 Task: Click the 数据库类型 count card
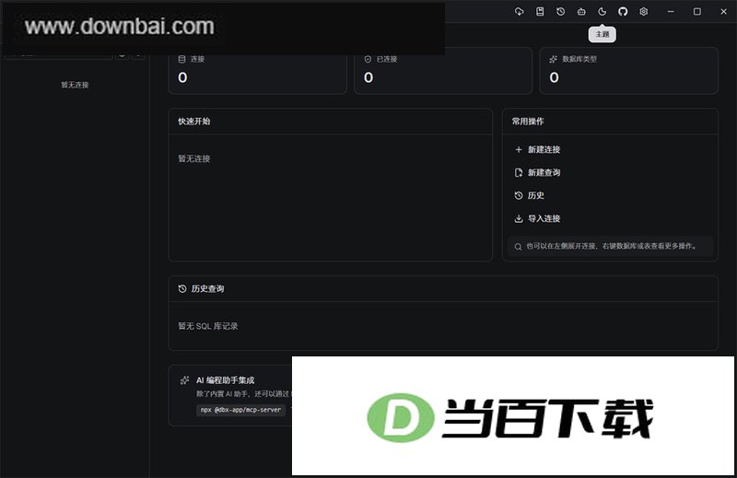[629, 71]
